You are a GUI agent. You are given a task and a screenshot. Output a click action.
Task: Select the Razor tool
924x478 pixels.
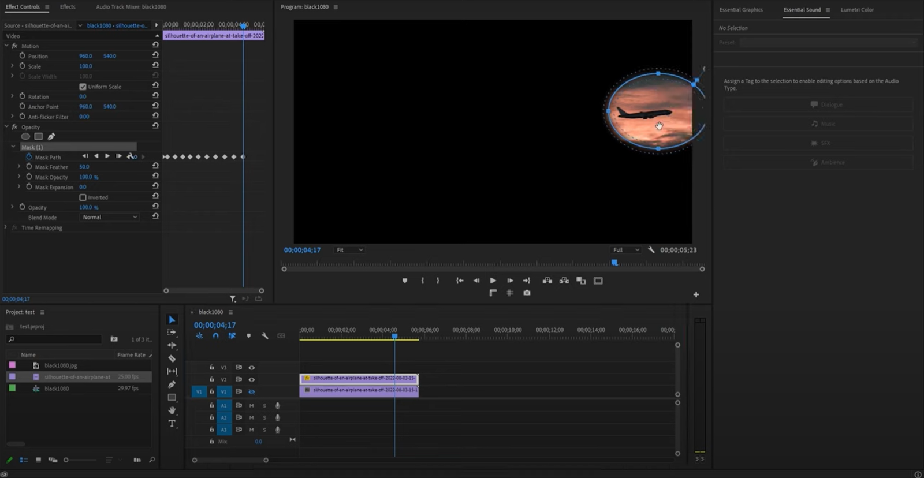coord(172,358)
